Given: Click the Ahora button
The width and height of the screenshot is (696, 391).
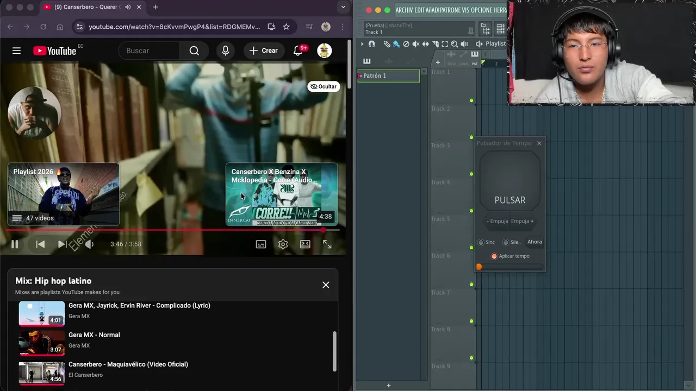Looking at the screenshot, I should pos(535,242).
